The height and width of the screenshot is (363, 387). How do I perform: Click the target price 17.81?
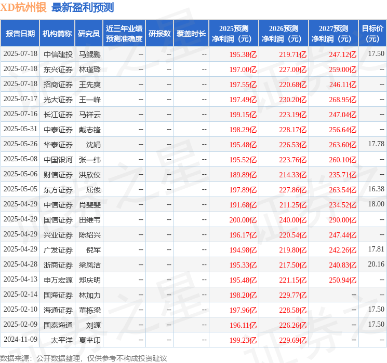376,249
